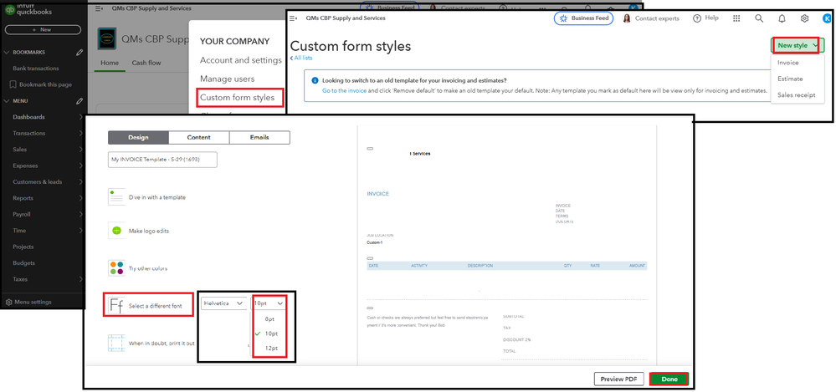This screenshot has height=392, width=836.
Task: Open Manage users
Action: point(227,79)
